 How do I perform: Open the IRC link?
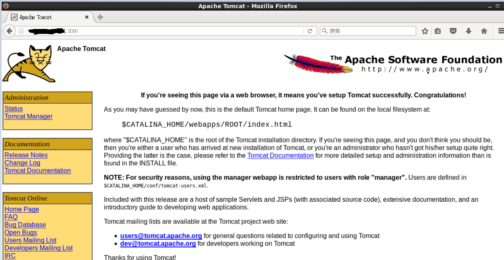point(10,256)
